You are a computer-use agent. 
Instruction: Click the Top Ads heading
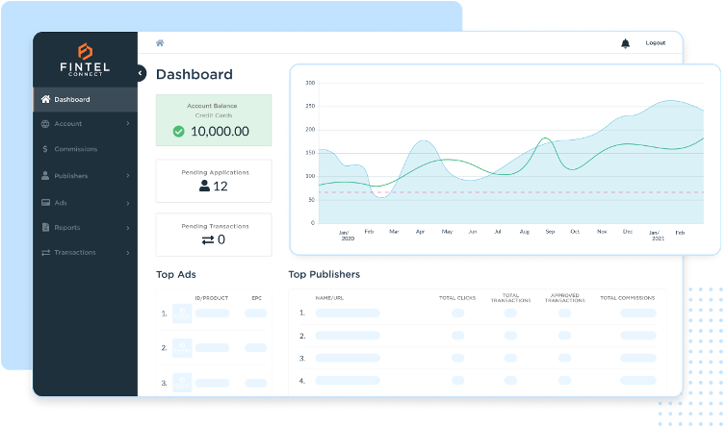176,274
